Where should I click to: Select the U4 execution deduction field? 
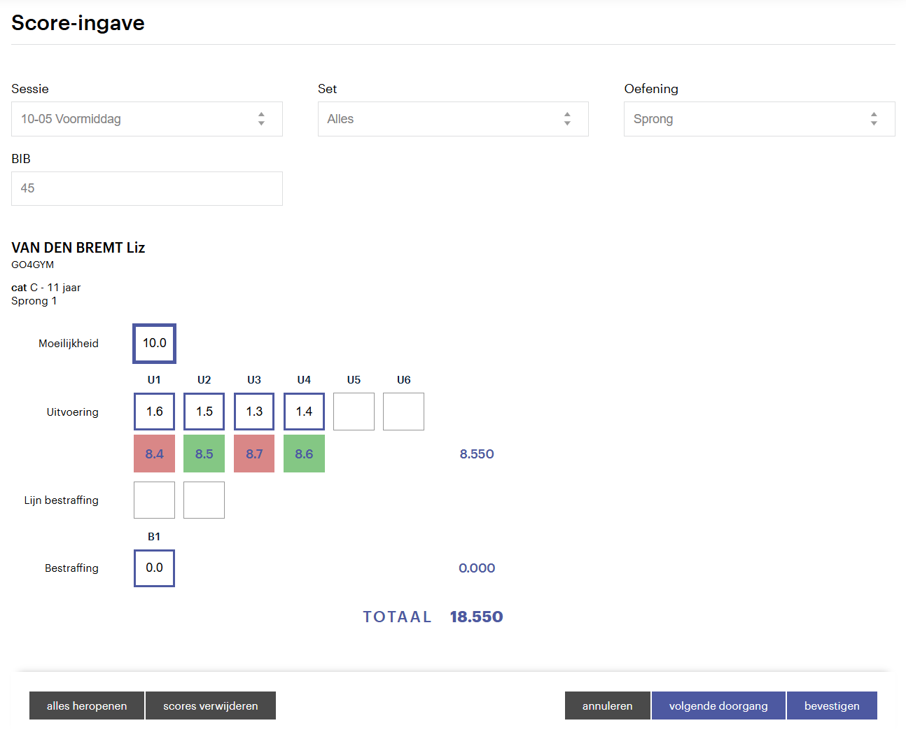click(x=304, y=412)
